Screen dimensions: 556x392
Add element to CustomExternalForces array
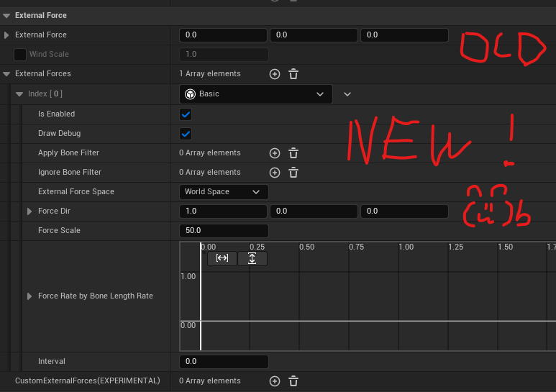pos(275,381)
